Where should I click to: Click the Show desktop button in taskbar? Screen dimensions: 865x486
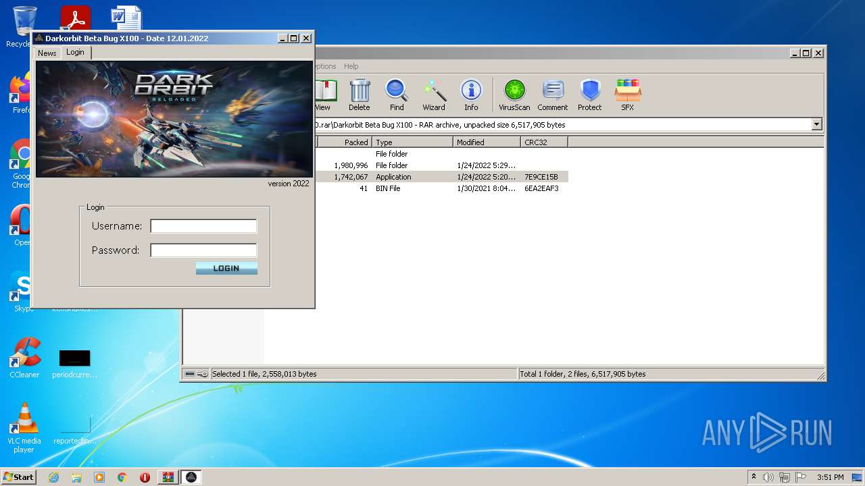(x=858, y=477)
